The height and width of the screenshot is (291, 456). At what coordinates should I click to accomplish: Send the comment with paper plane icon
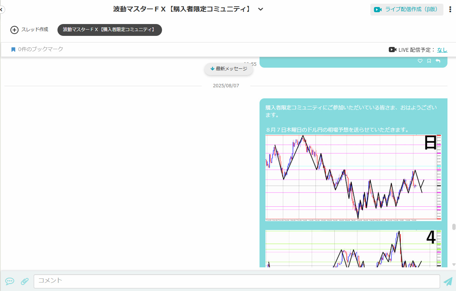[448, 281]
